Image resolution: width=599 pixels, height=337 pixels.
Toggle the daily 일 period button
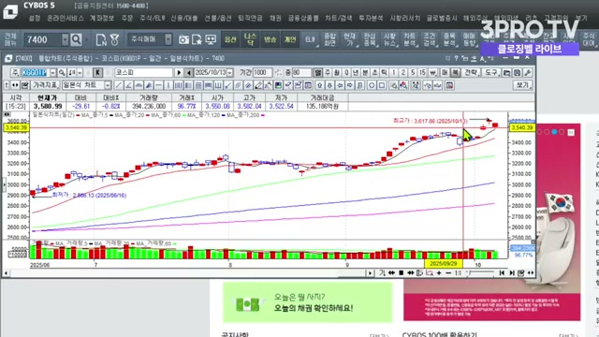coord(317,73)
